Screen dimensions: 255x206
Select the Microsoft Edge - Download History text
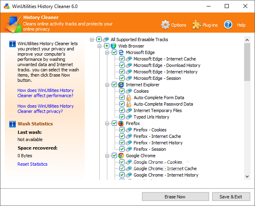167,65
